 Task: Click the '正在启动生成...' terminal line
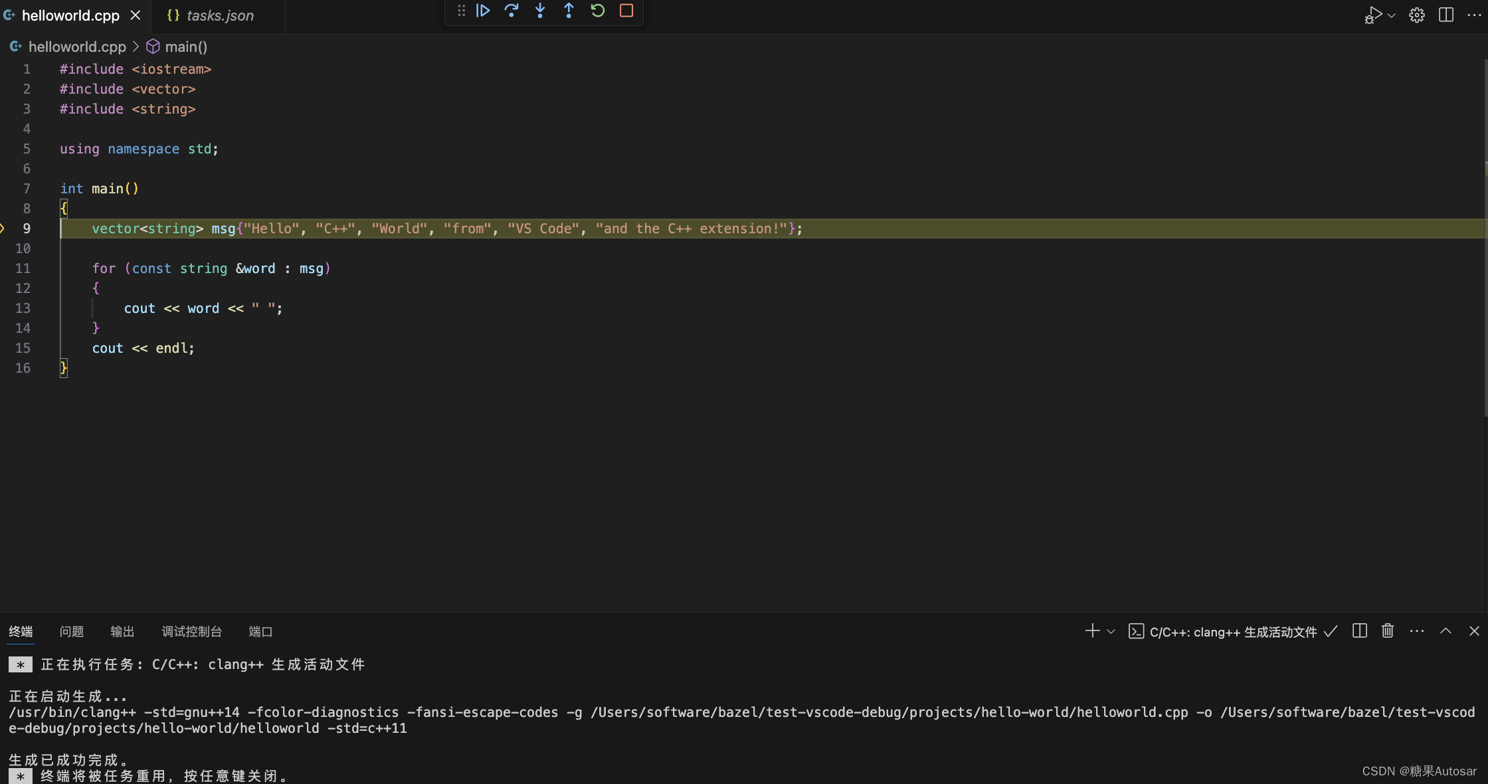coord(67,696)
